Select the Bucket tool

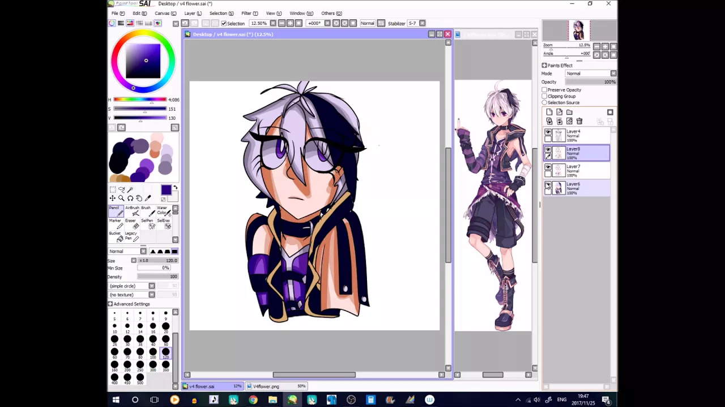[116, 236]
